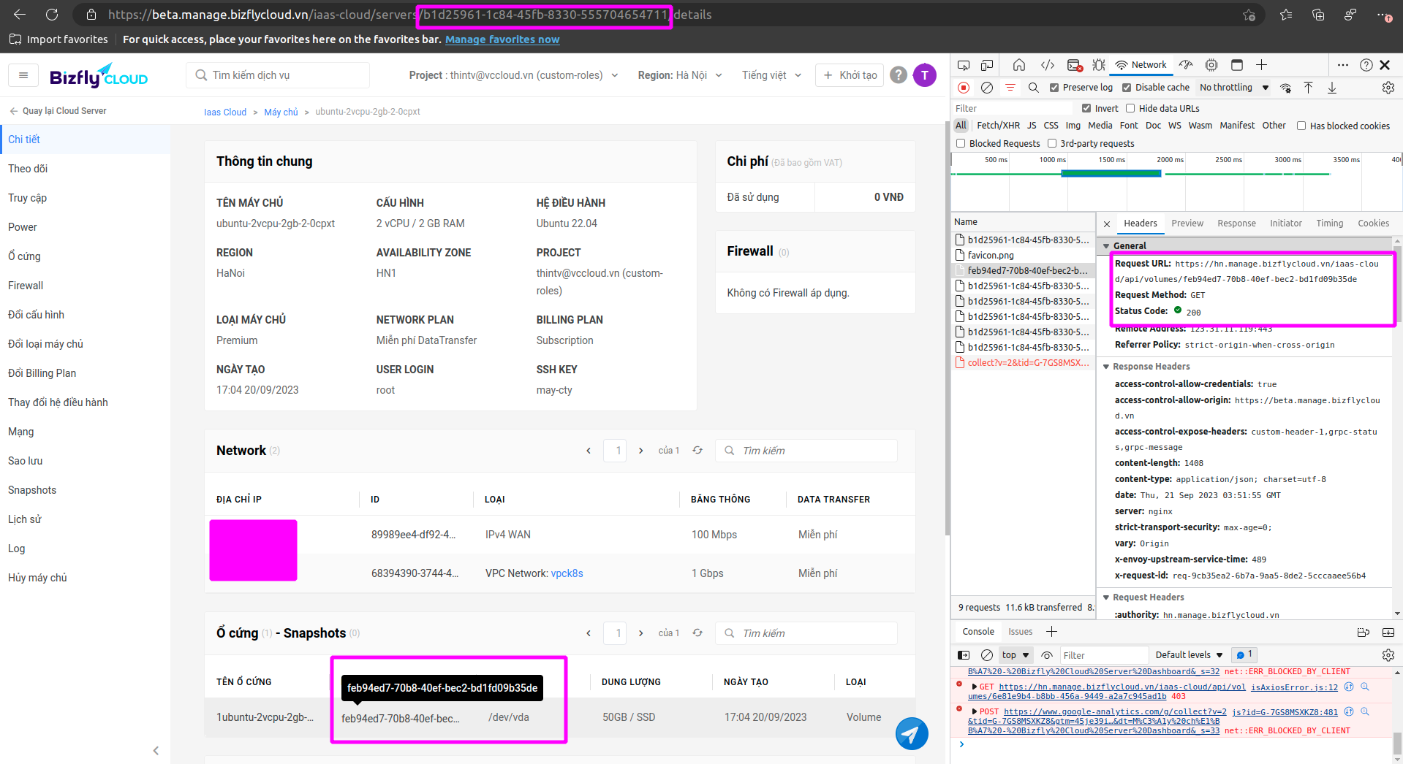Image resolution: width=1403 pixels, height=764 pixels.
Task: Clear the network log
Action: point(987,88)
